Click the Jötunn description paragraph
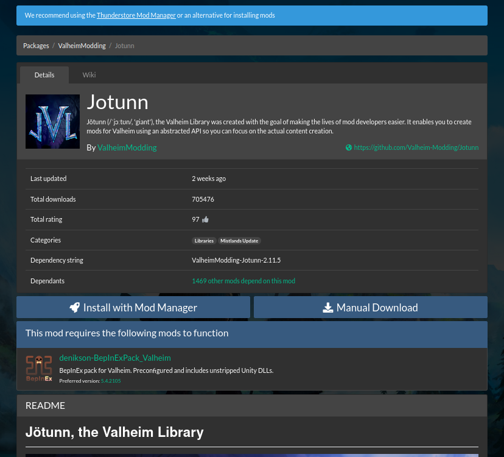Screen dimensions: 504x457 tap(279, 127)
